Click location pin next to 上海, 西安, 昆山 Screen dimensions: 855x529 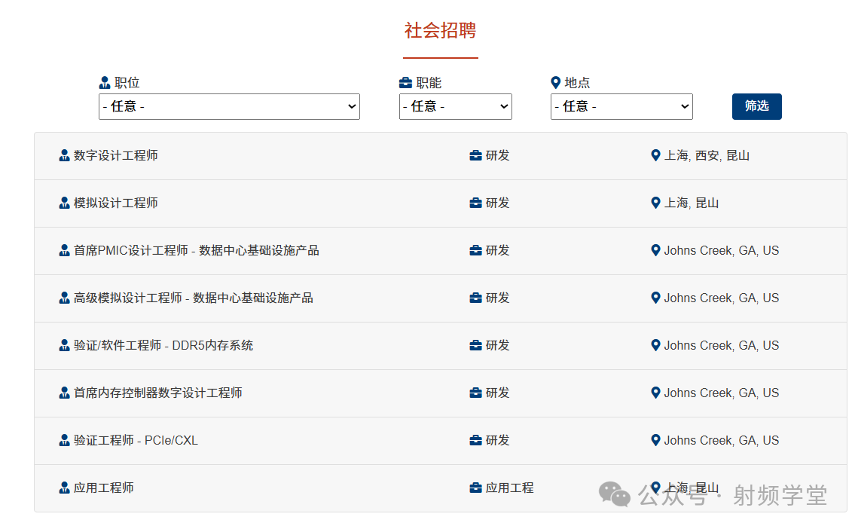point(655,155)
